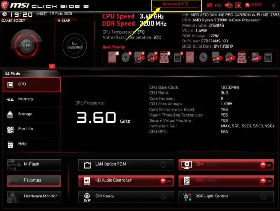Enable RGB Light Control switch
This screenshot has width=280, height=211.
pos(263,197)
